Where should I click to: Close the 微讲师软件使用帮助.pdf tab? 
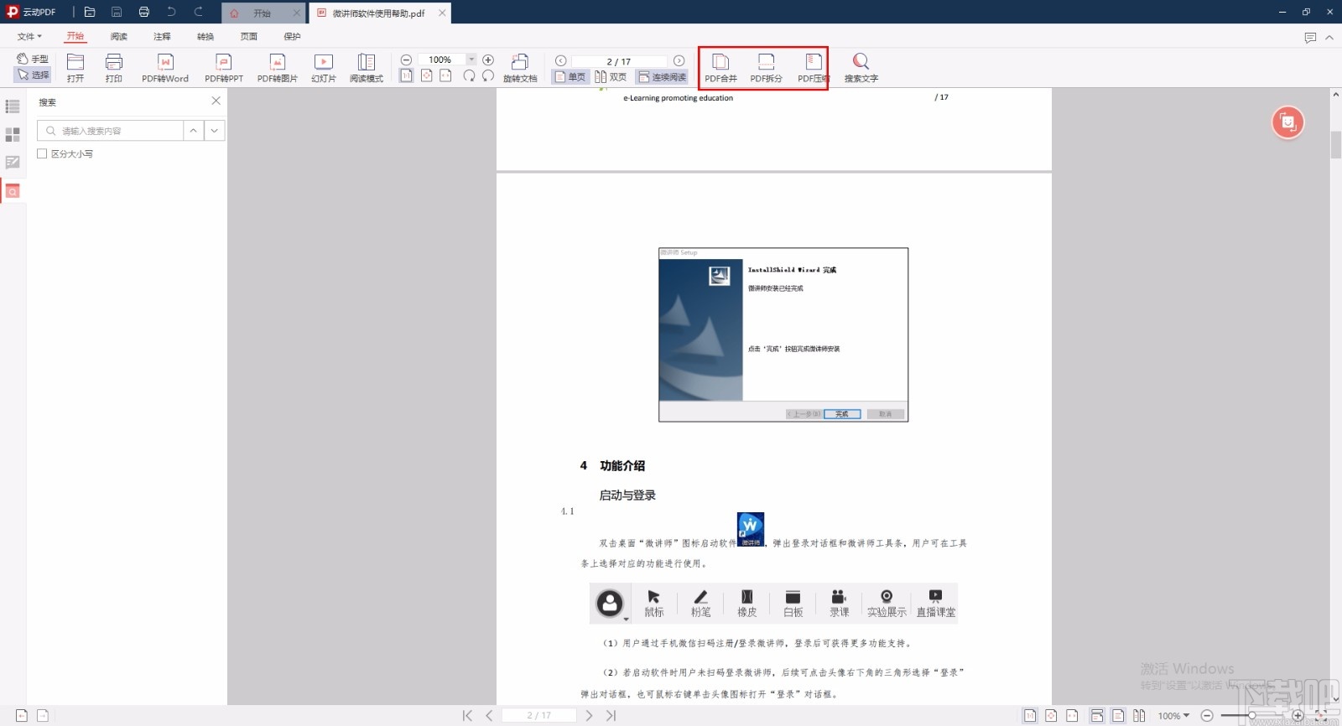[442, 13]
